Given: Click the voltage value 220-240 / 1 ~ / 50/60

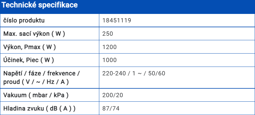Looking at the screenshot, I should pos(134,74).
